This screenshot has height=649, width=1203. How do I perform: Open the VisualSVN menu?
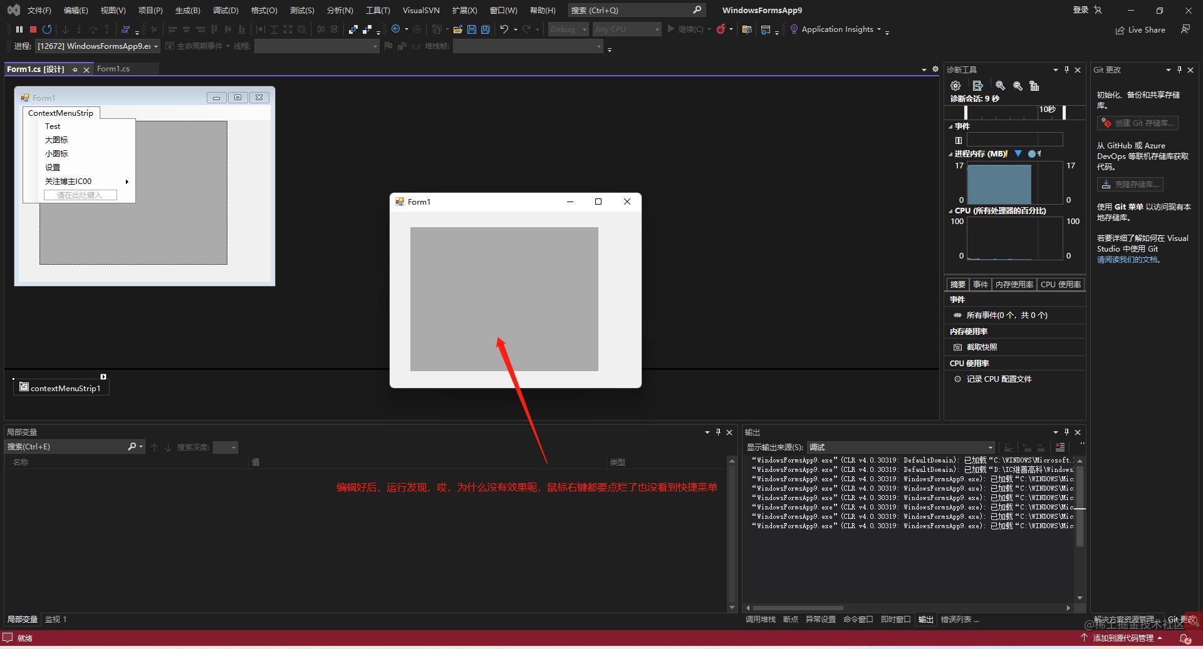point(420,11)
